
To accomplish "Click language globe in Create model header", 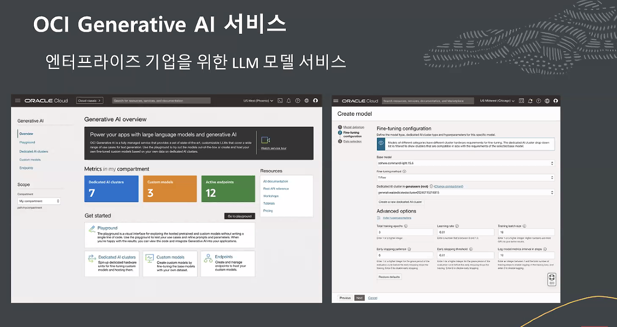I will tap(547, 101).
